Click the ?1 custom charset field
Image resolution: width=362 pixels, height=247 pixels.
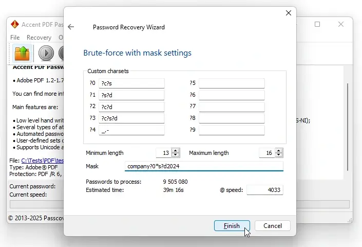tap(131, 95)
